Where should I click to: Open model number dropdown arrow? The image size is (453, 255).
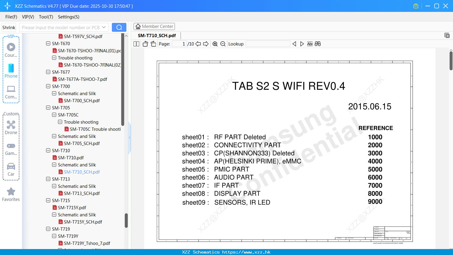(104, 27)
